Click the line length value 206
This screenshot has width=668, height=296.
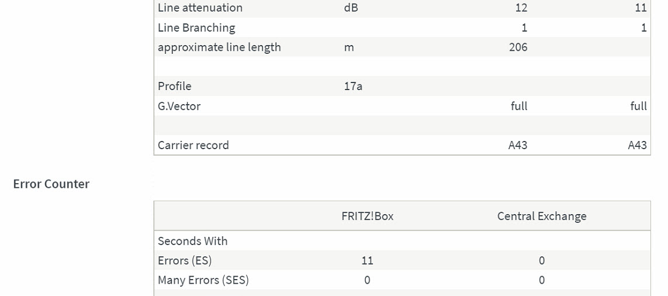[x=518, y=47]
